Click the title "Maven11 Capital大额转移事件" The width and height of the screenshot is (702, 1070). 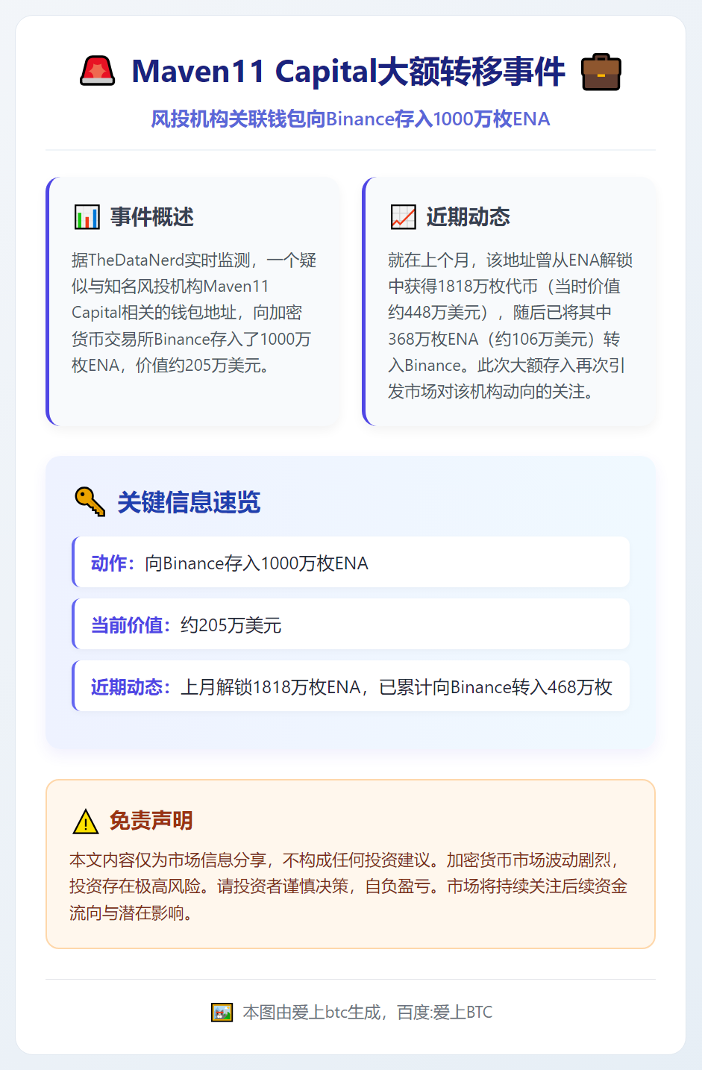coord(348,72)
